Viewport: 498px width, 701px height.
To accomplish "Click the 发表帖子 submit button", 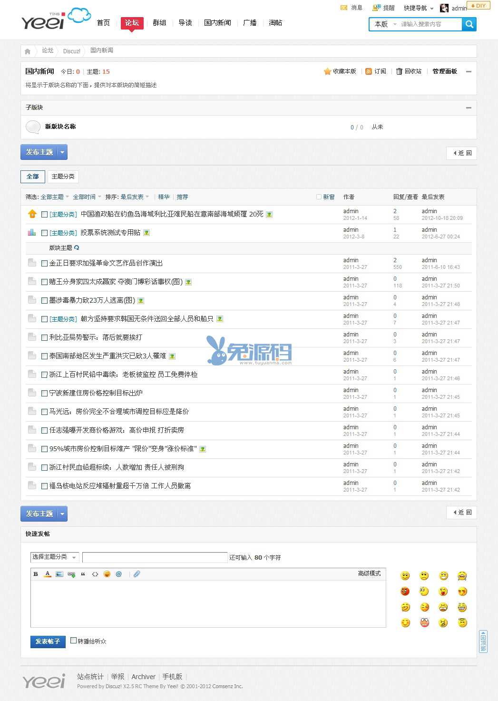I will pyautogui.click(x=48, y=642).
